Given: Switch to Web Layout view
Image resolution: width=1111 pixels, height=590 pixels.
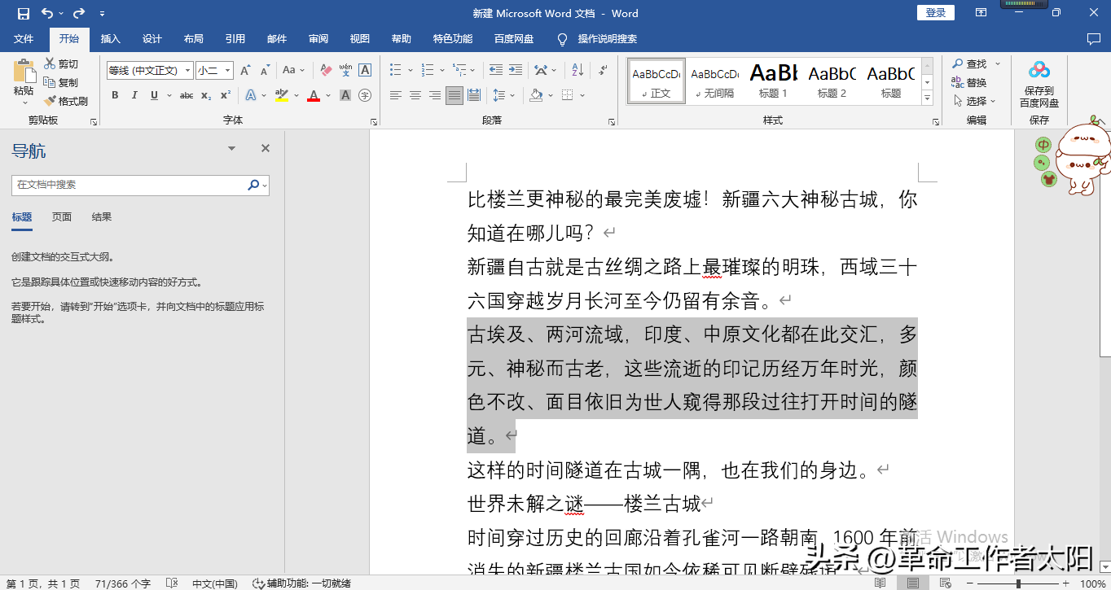Looking at the screenshot, I should [x=944, y=583].
